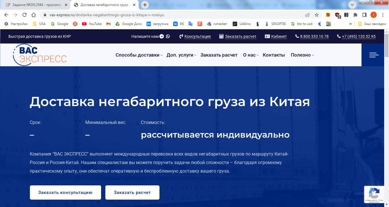Open the Telegram contact icon
Viewport: 389px width, 207px height.
pos(162,36)
